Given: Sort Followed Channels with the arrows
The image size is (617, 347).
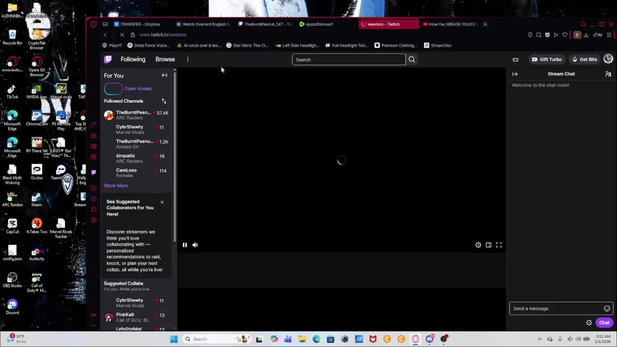Looking at the screenshot, I should pyautogui.click(x=164, y=101).
